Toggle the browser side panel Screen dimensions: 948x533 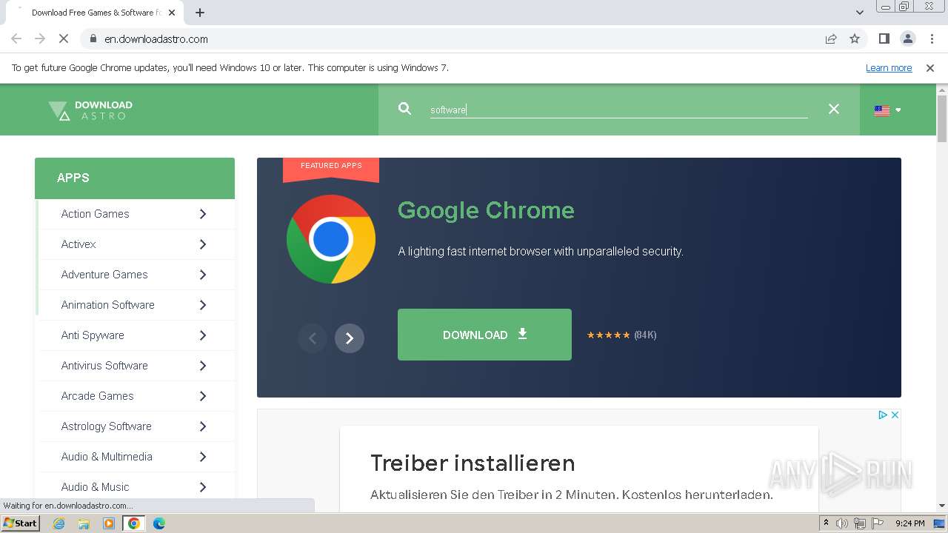coord(884,38)
